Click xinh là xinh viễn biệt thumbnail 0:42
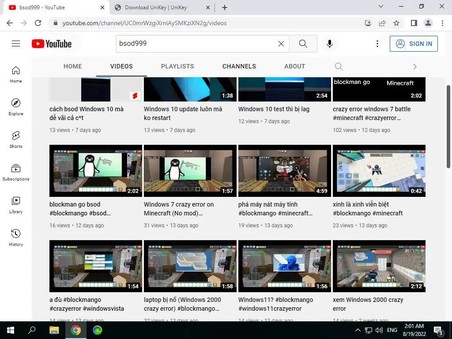 [379, 171]
